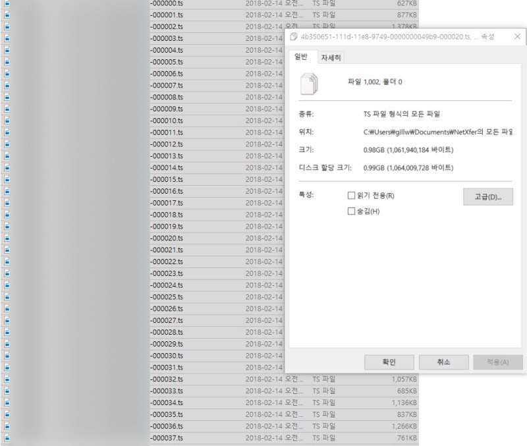Select file name -000034.ts
Image resolution: width=527 pixels, height=446 pixels.
pos(167,403)
